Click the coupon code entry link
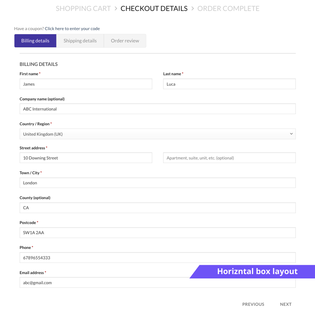 coord(72,28)
